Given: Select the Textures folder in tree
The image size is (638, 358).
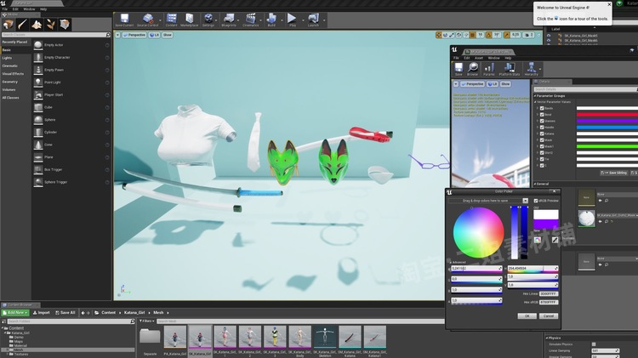Looking at the screenshot, I should tap(20, 355).
